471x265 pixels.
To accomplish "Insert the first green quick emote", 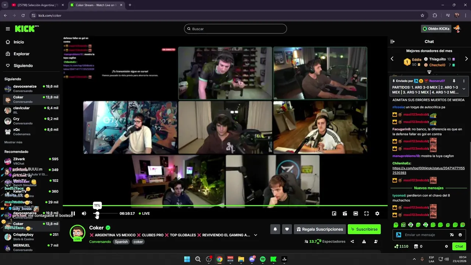I will point(396,225).
